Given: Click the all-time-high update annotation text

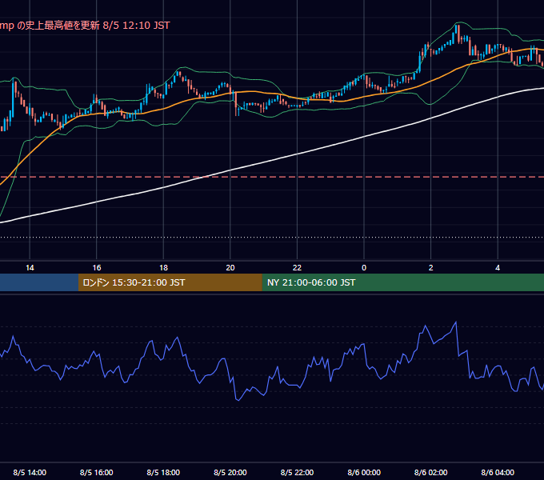Looking at the screenshot, I should coord(85,26).
